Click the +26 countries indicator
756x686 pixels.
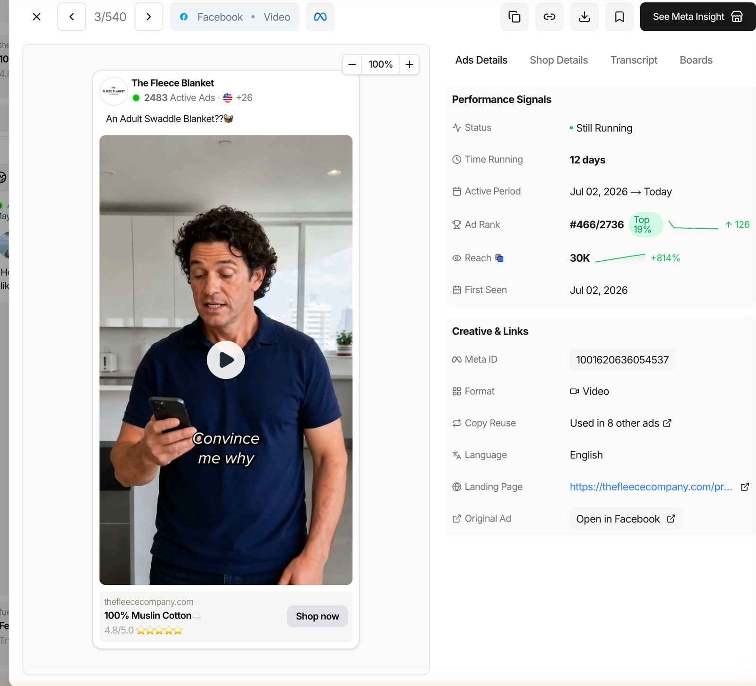point(244,98)
